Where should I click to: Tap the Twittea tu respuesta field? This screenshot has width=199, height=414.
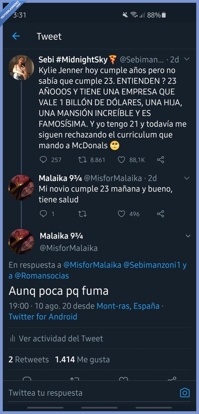85,393
